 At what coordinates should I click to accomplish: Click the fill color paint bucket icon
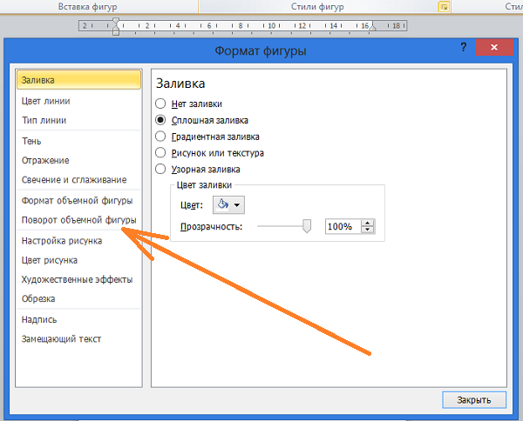[222, 204]
